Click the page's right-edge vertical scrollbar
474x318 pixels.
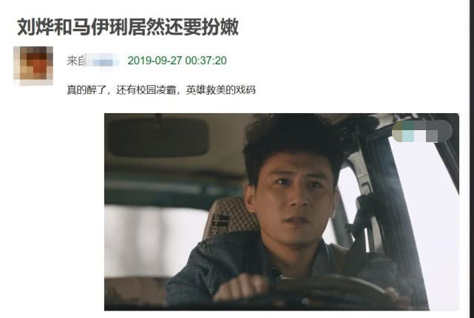coord(471,159)
